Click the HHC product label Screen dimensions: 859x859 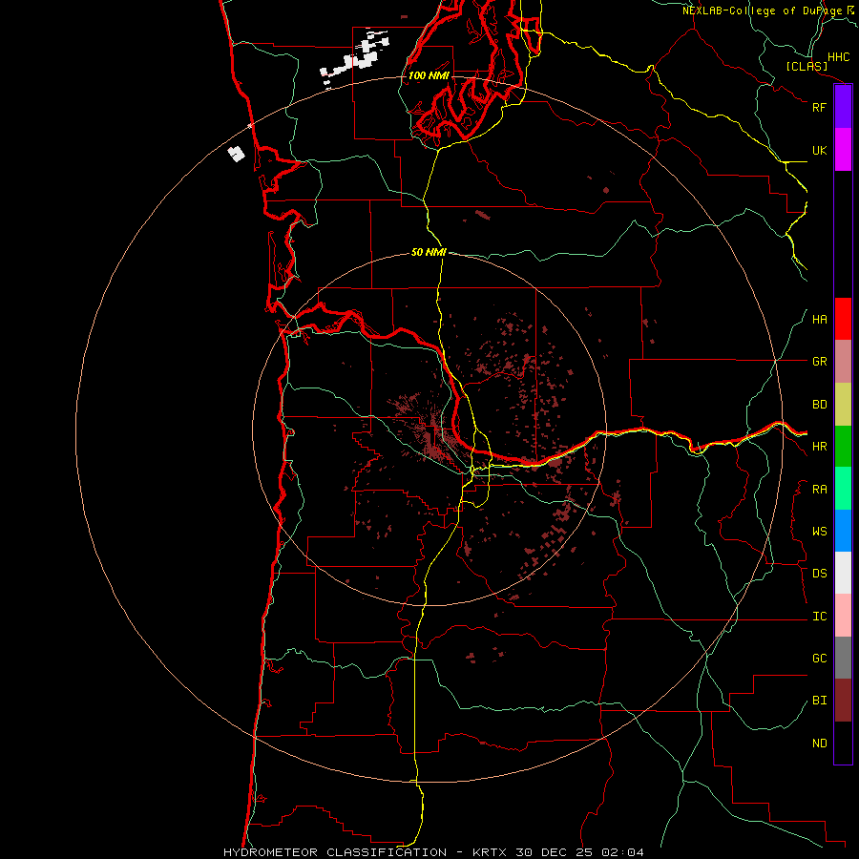[x=838, y=57]
